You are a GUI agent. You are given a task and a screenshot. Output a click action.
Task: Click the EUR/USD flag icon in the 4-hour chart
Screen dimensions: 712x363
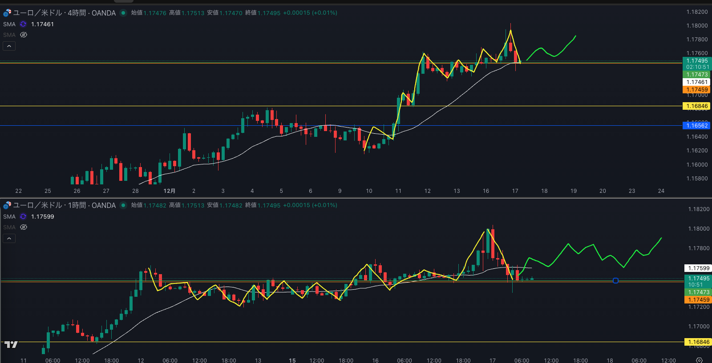point(7,13)
